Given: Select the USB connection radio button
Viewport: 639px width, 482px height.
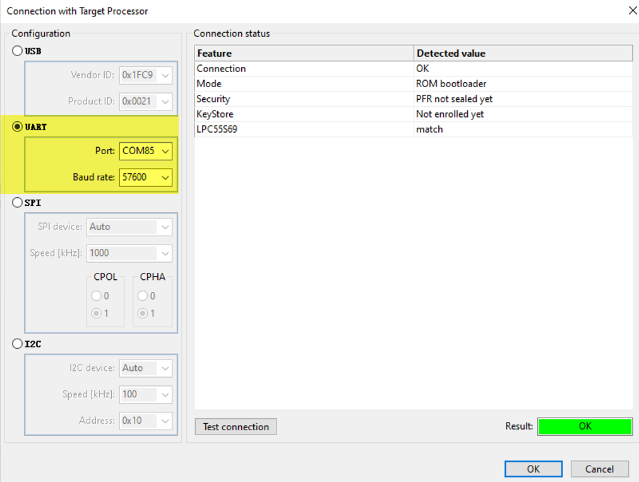Looking at the screenshot, I should (17, 51).
